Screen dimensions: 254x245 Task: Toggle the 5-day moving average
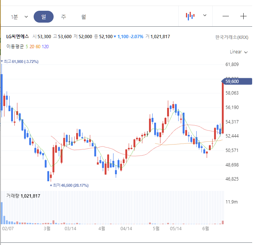(27, 47)
